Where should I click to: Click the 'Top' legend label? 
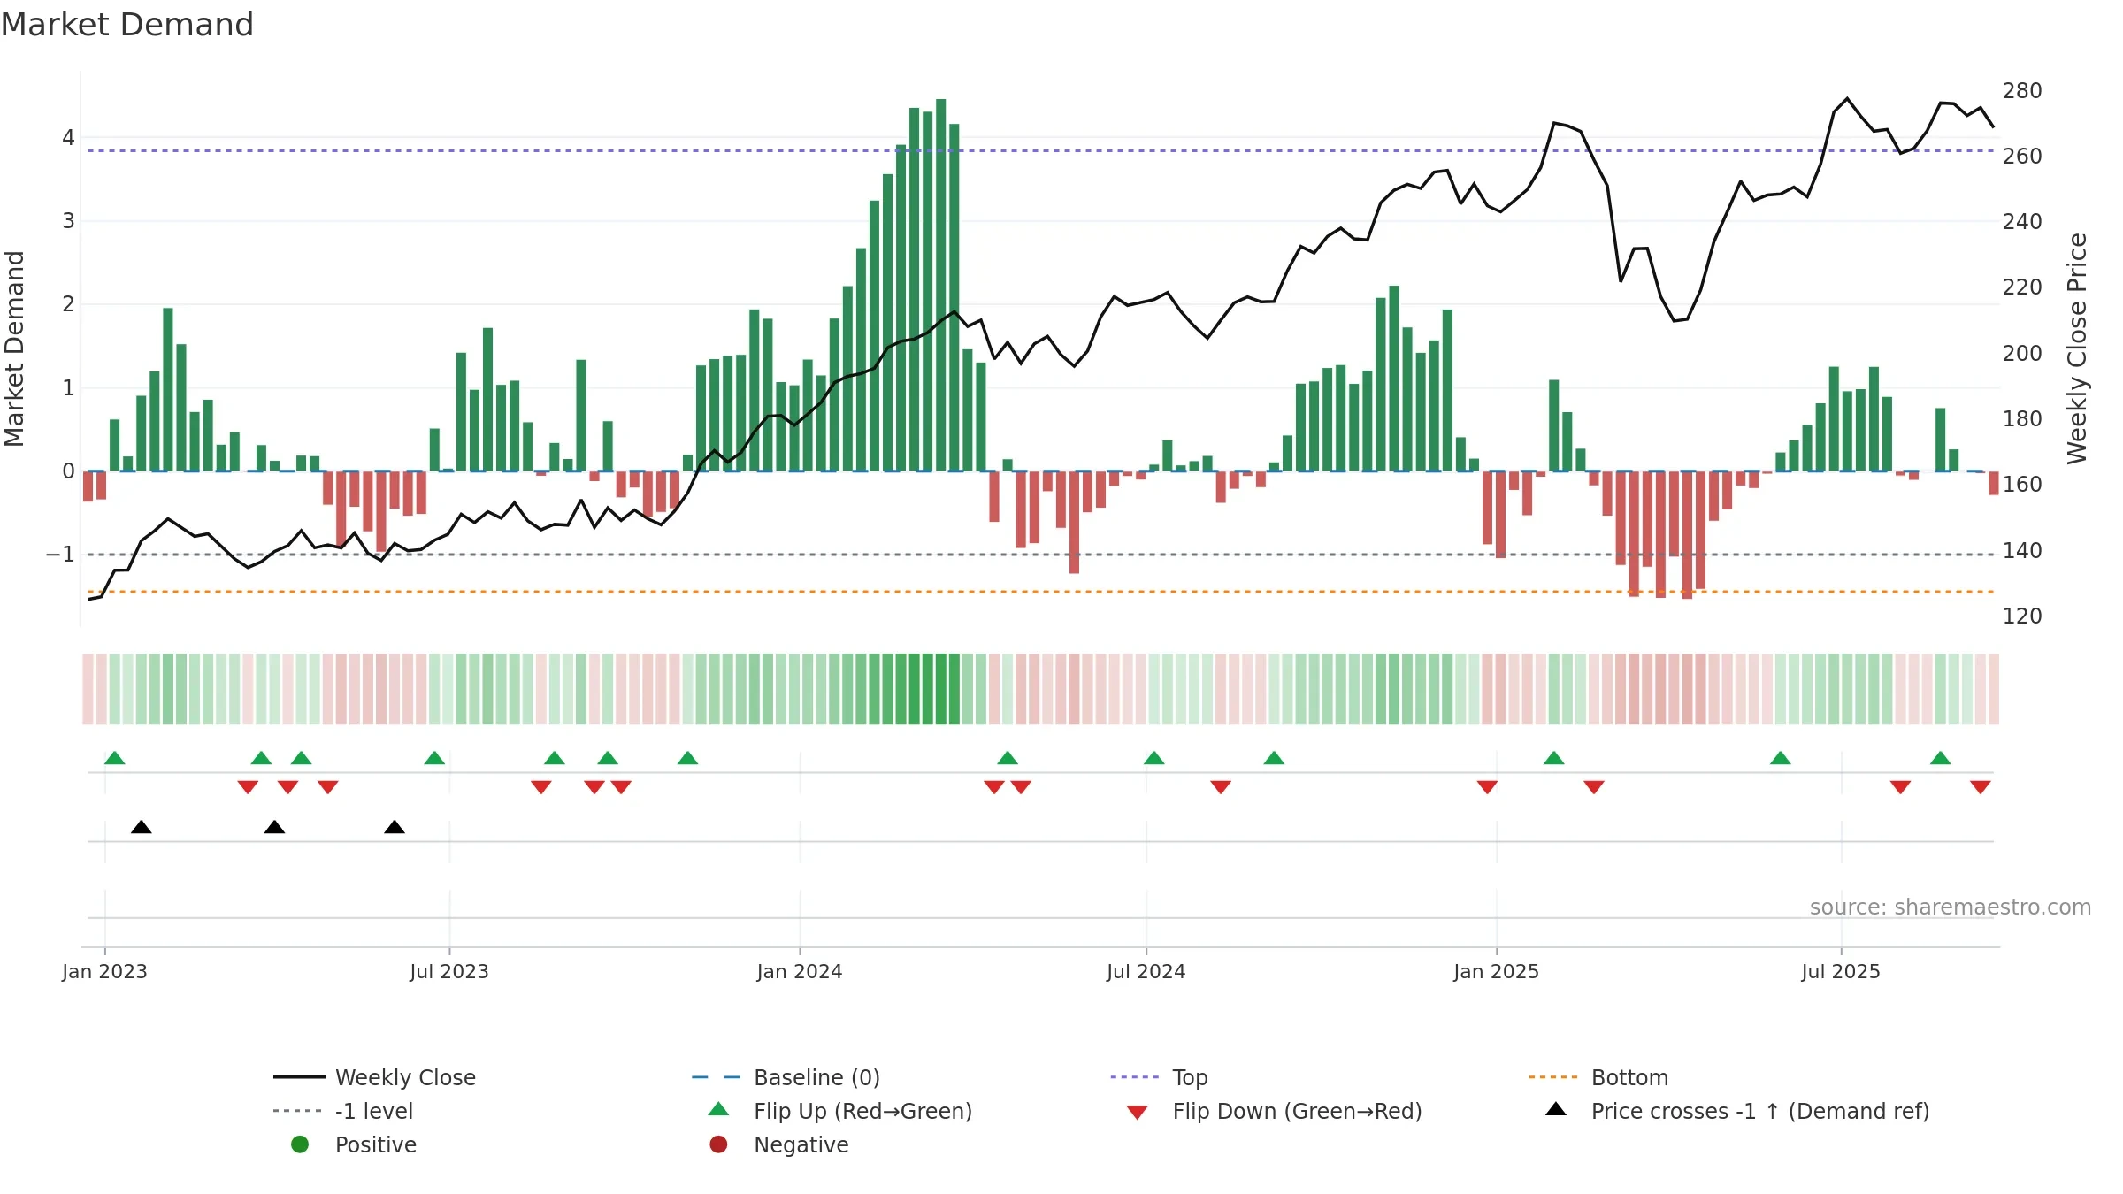pyautogui.click(x=1190, y=1078)
